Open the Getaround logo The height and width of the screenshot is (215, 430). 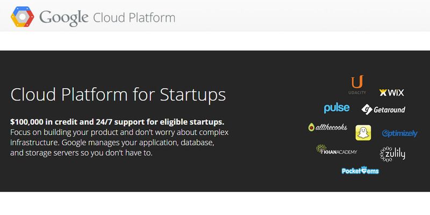383,110
